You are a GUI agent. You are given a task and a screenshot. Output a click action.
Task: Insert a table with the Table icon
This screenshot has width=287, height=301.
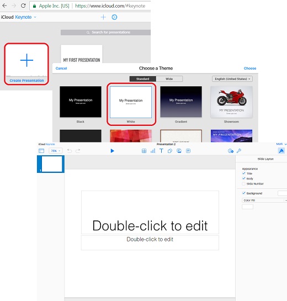point(144,151)
